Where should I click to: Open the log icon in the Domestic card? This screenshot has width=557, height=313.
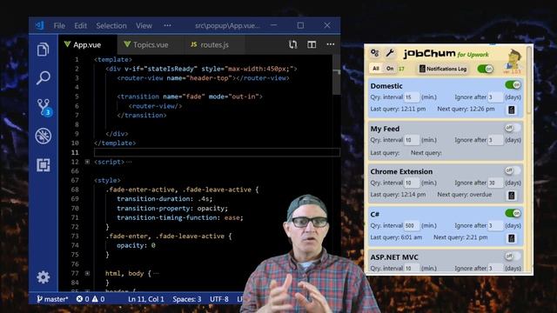click(512, 110)
